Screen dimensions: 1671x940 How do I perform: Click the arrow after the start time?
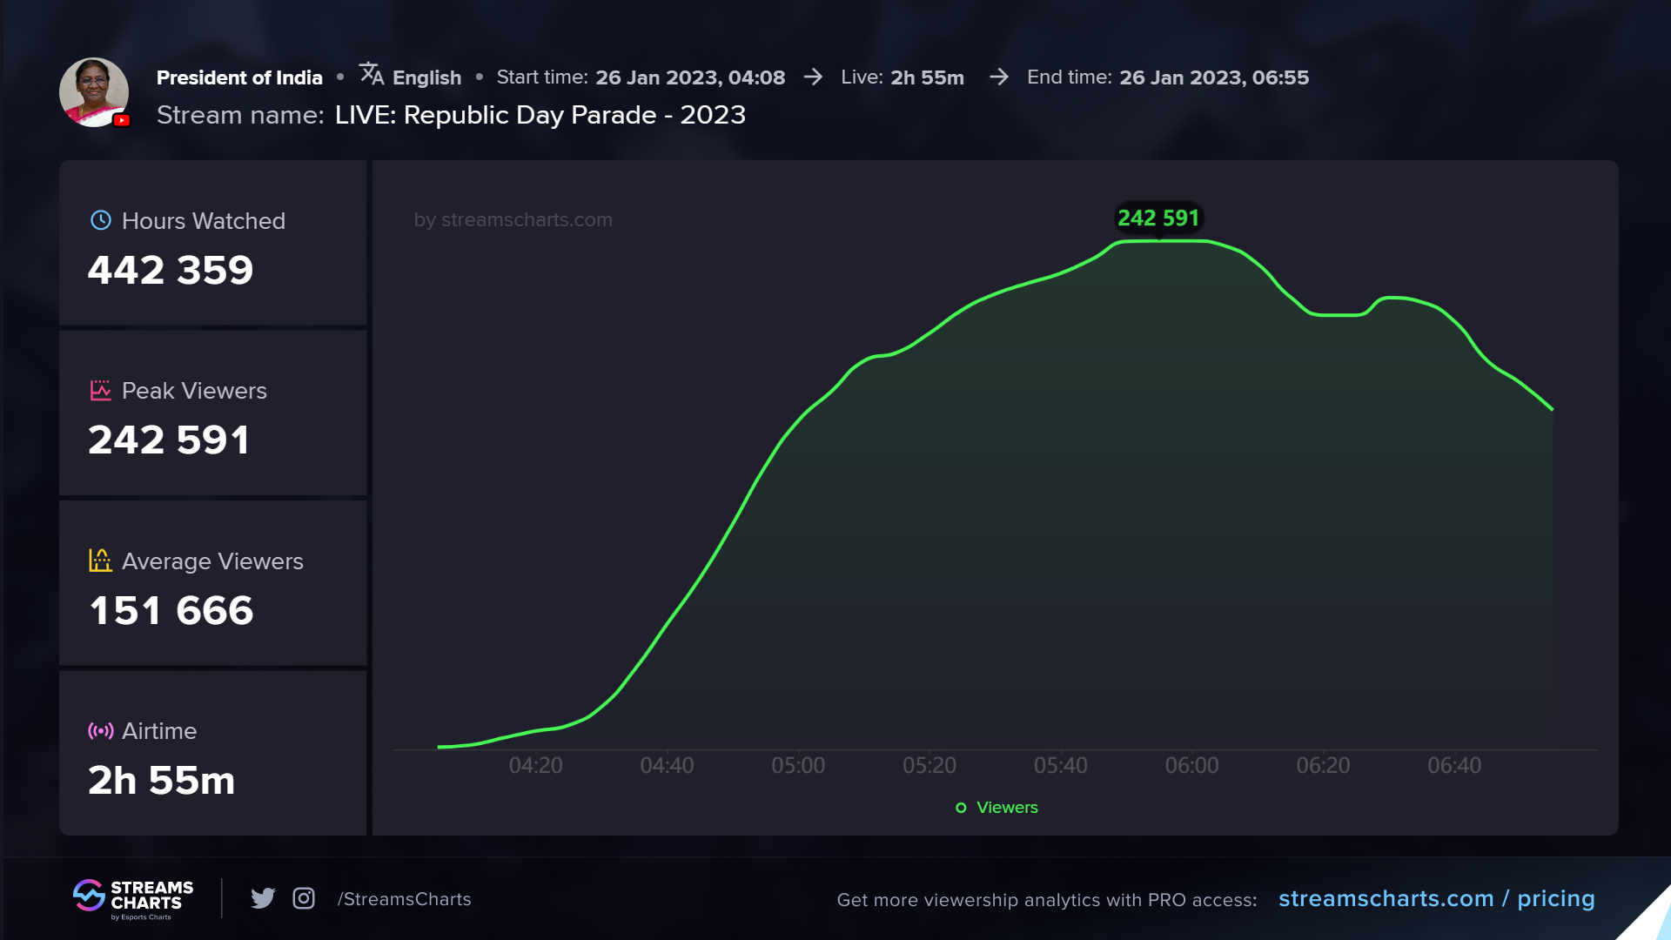813,77
